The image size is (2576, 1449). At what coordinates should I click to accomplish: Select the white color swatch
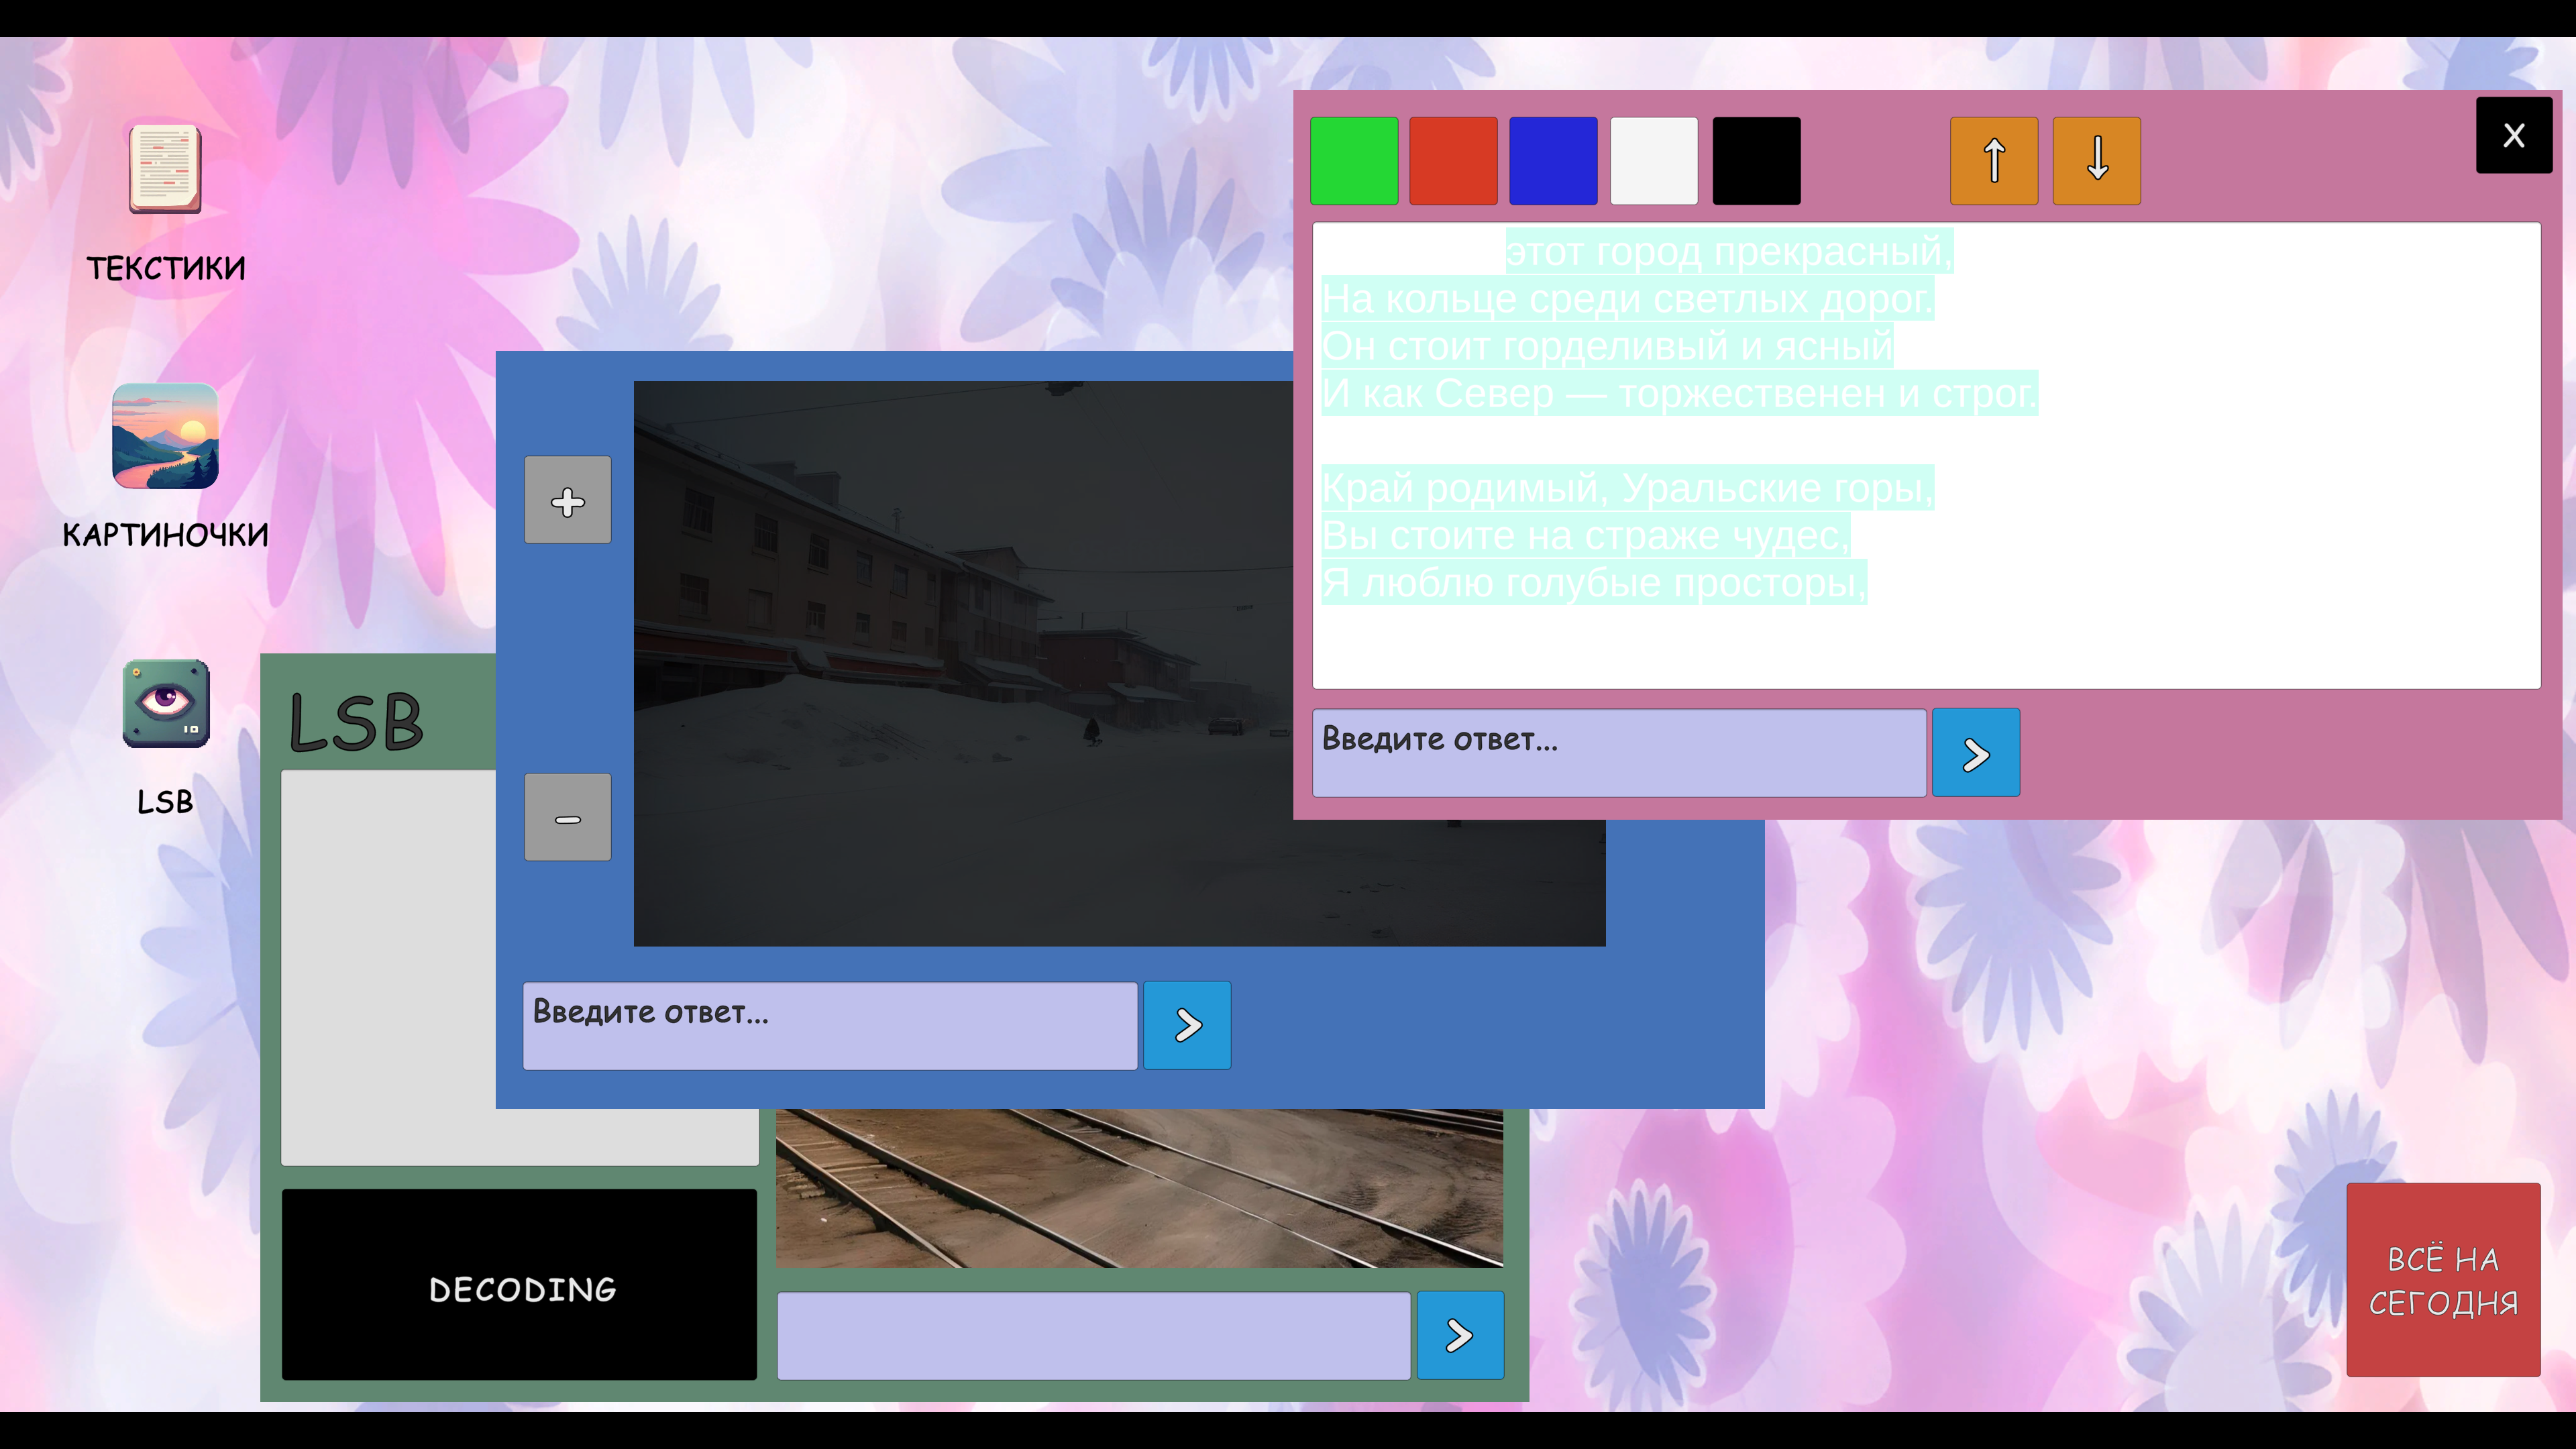pos(1654,161)
